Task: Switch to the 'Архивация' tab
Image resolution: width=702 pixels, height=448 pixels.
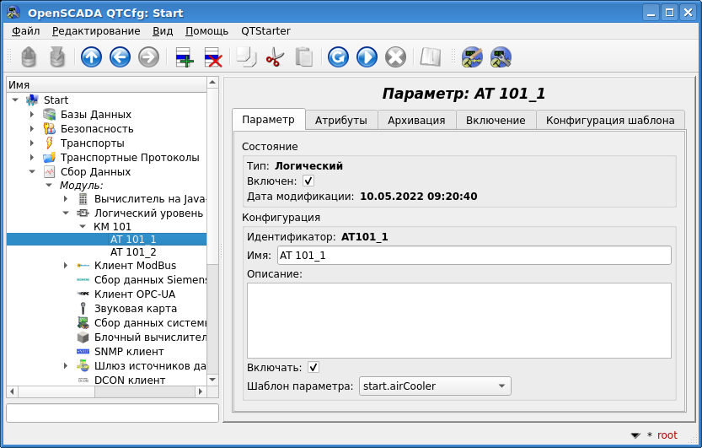Action: point(416,120)
